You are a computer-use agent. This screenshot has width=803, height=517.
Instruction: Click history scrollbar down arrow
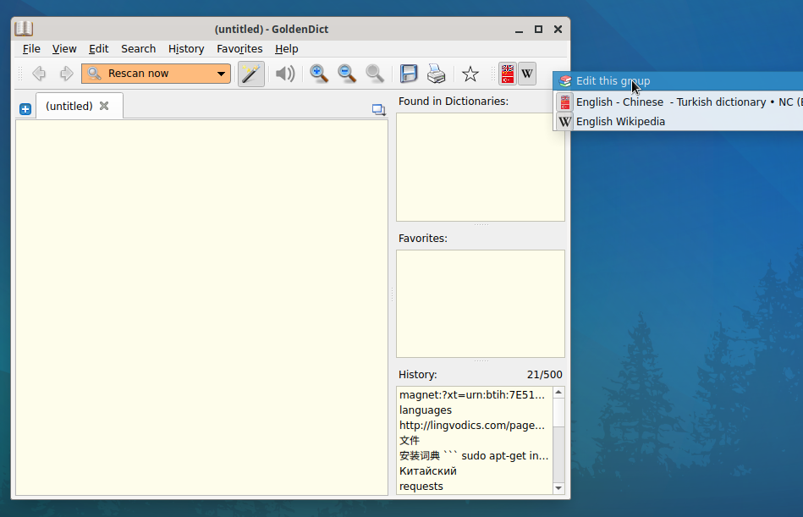click(558, 488)
